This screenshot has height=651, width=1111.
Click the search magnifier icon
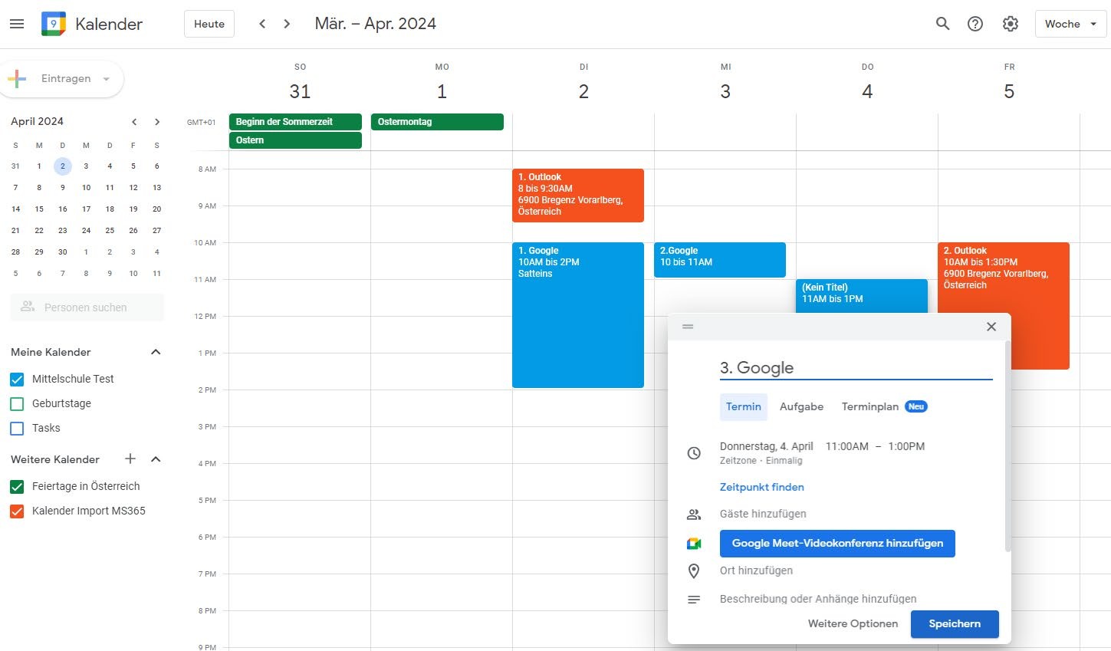942,24
